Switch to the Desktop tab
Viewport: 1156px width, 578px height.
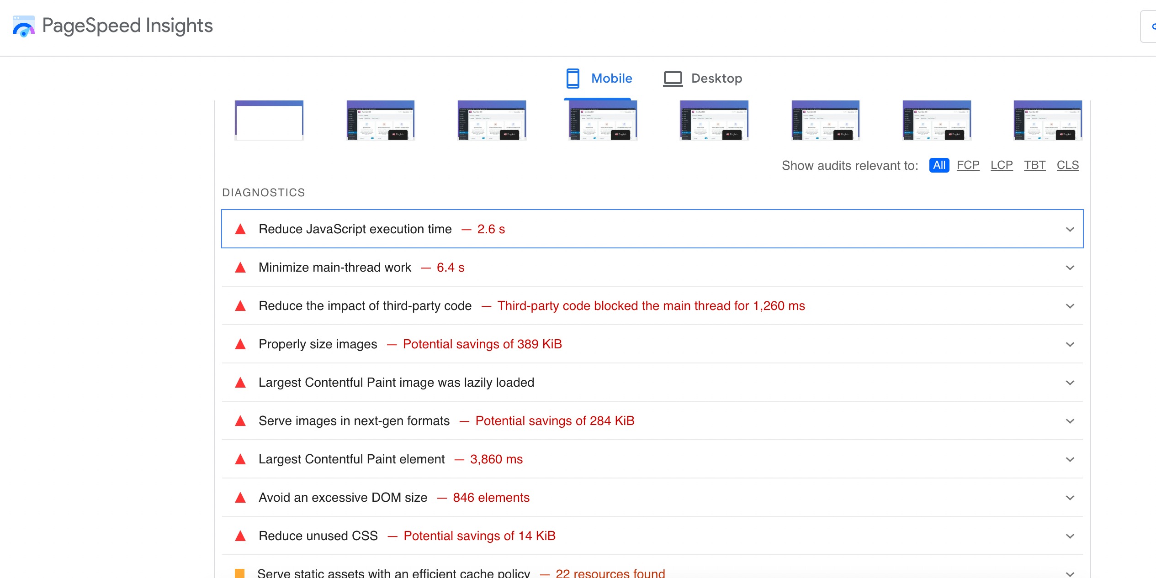pos(716,78)
